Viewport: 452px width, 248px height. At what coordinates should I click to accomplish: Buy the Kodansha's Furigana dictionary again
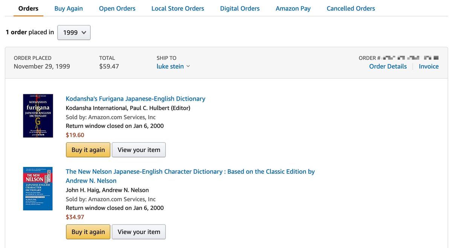pos(88,150)
